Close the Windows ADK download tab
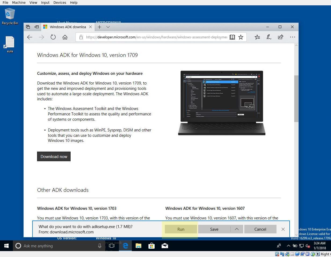The image size is (331, 257). click(x=90, y=27)
